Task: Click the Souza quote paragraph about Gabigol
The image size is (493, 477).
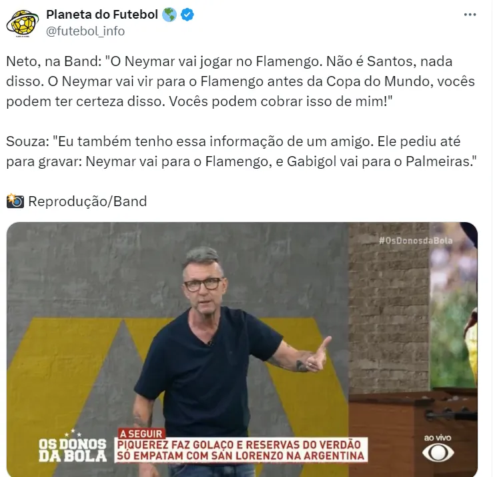Action: pyautogui.click(x=241, y=151)
